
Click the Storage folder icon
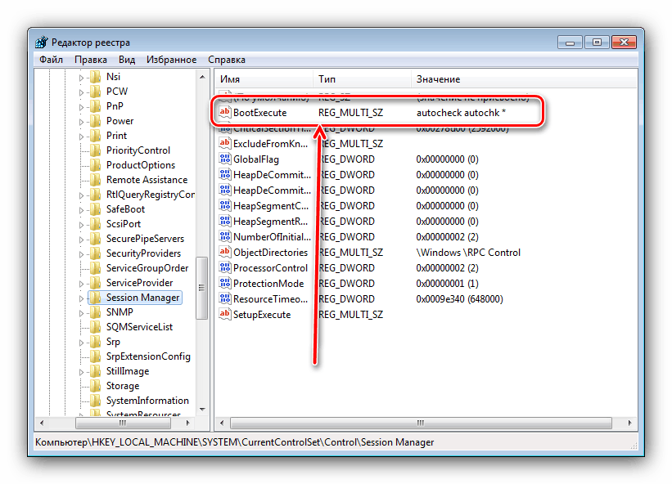(x=96, y=386)
